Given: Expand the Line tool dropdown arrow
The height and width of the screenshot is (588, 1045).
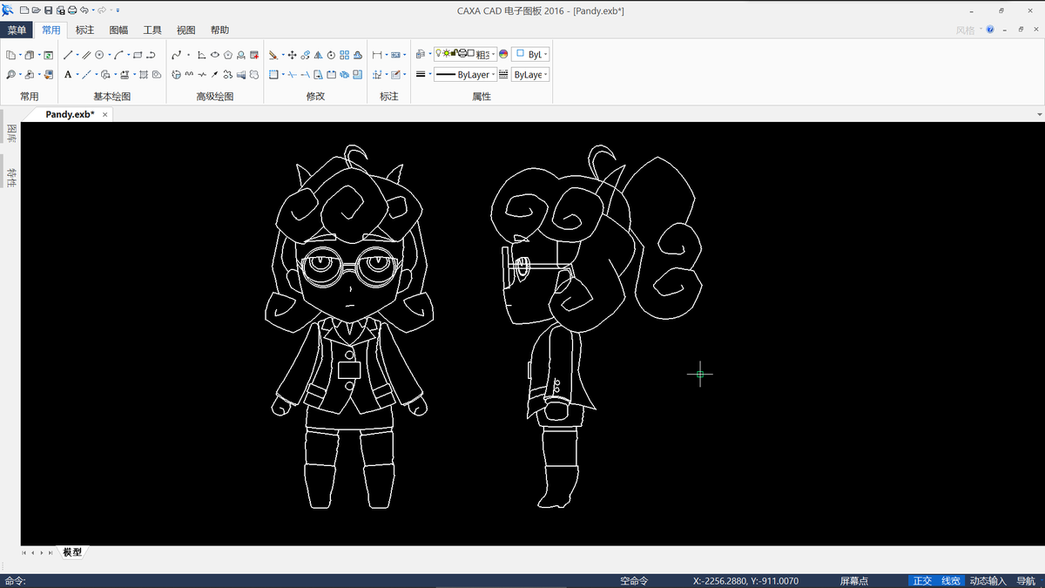Looking at the screenshot, I should click(x=78, y=55).
